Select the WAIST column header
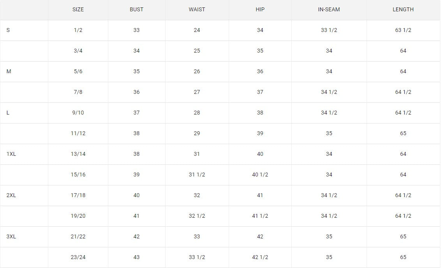 click(x=197, y=9)
